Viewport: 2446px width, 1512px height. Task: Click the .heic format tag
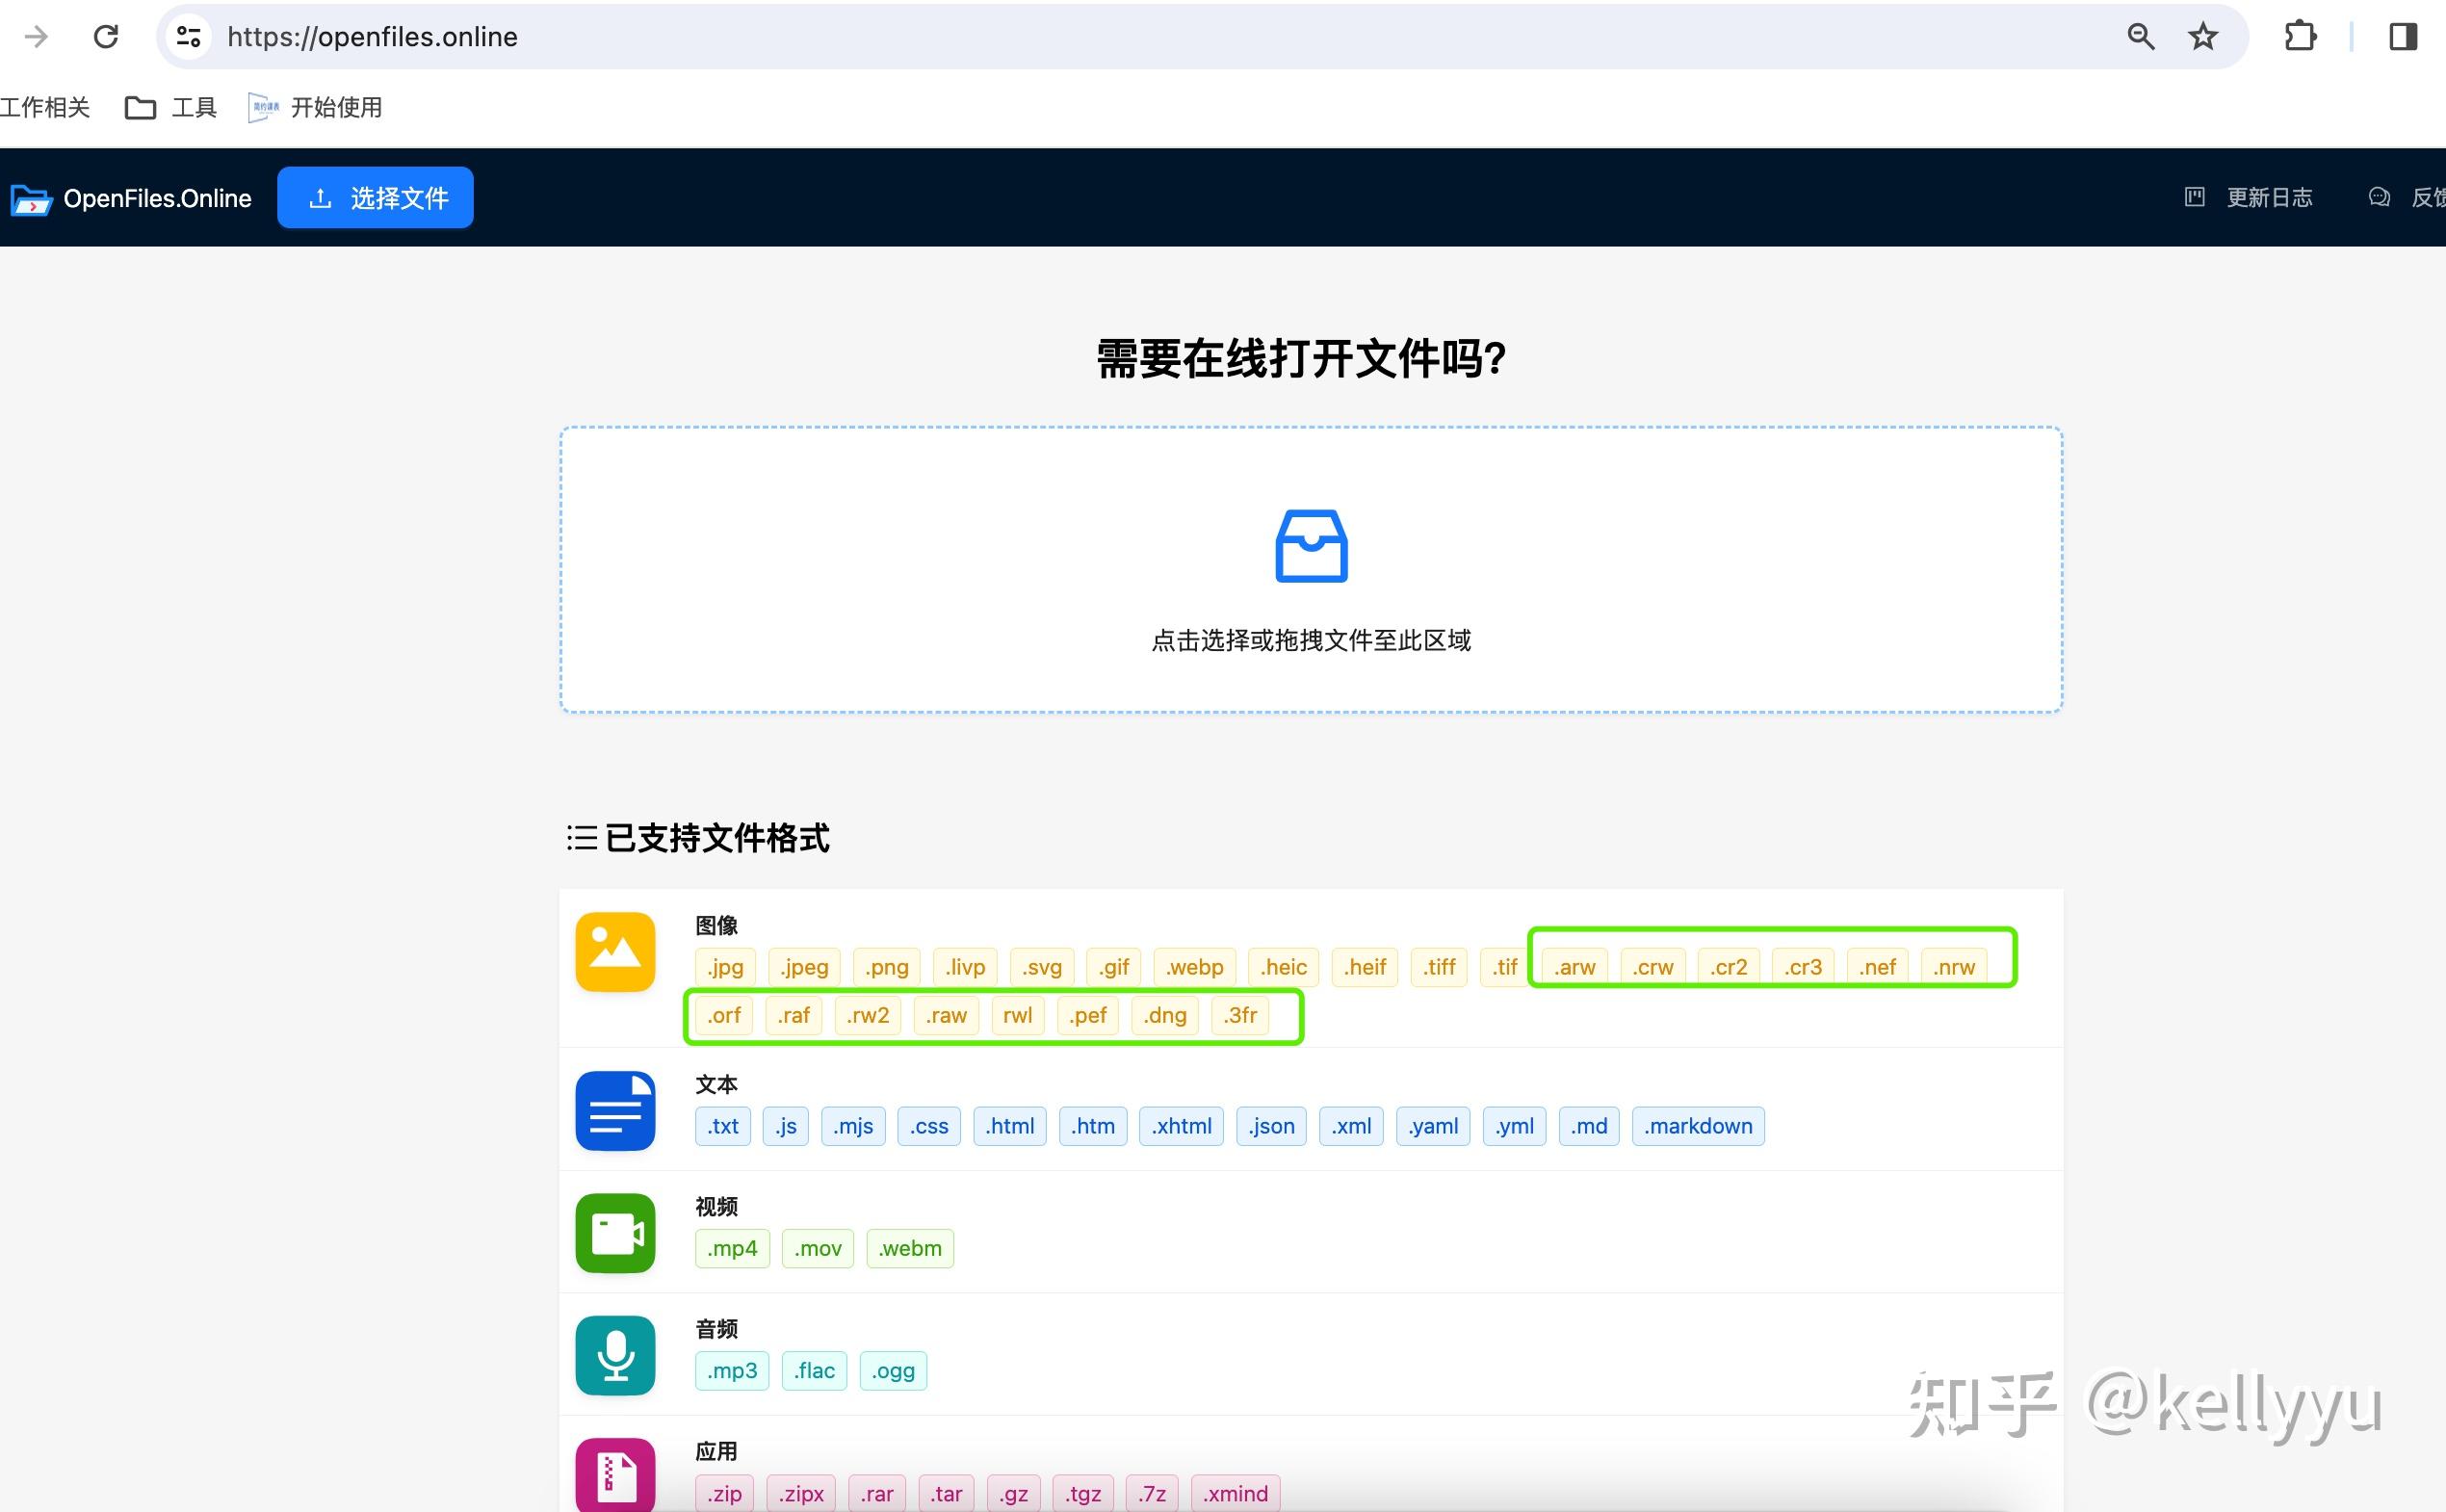(x=1283, y=967)
